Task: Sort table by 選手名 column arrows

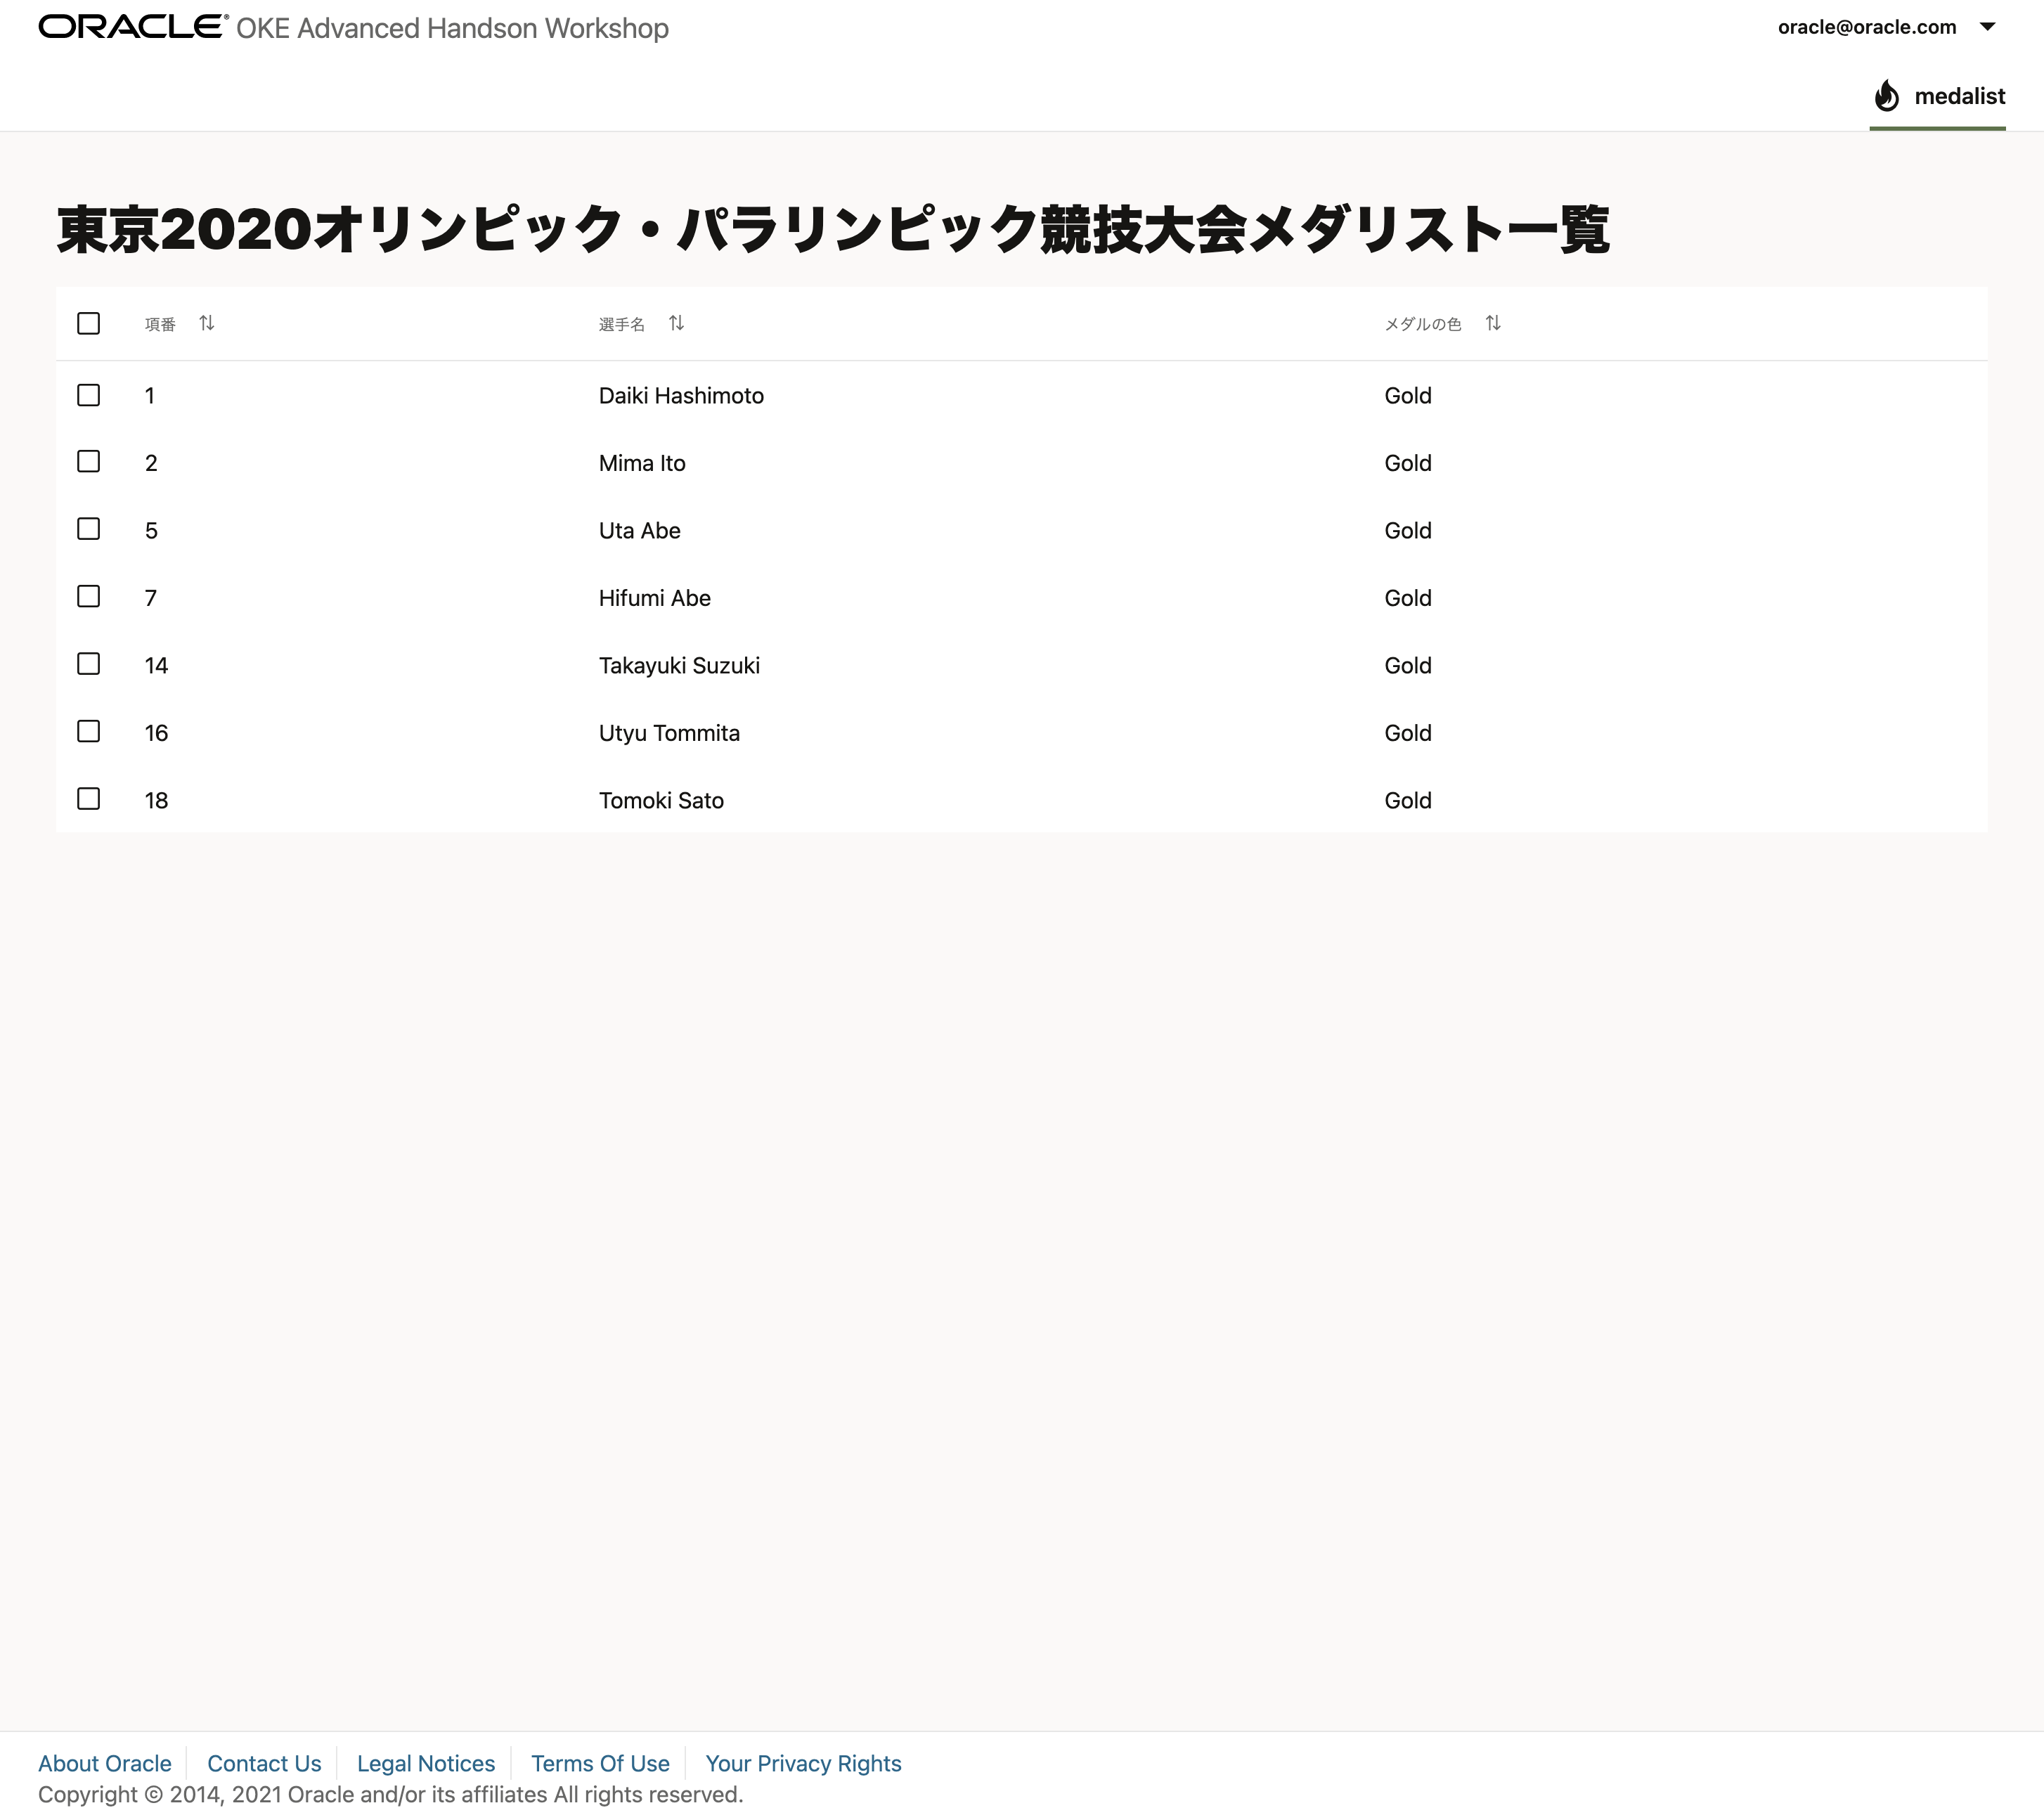Action: coord(677,323)
